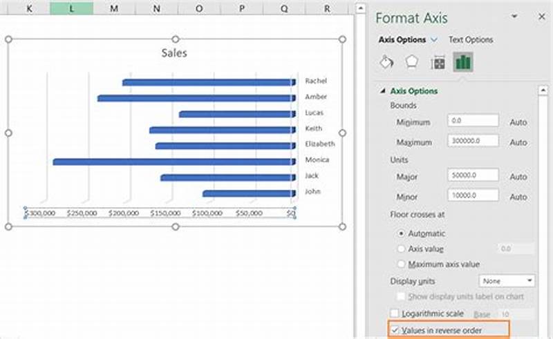The height and width of the screenshot is (339, 553).
Task: Select the Axis Options bar chart icon
Action: tap(463, 62)
